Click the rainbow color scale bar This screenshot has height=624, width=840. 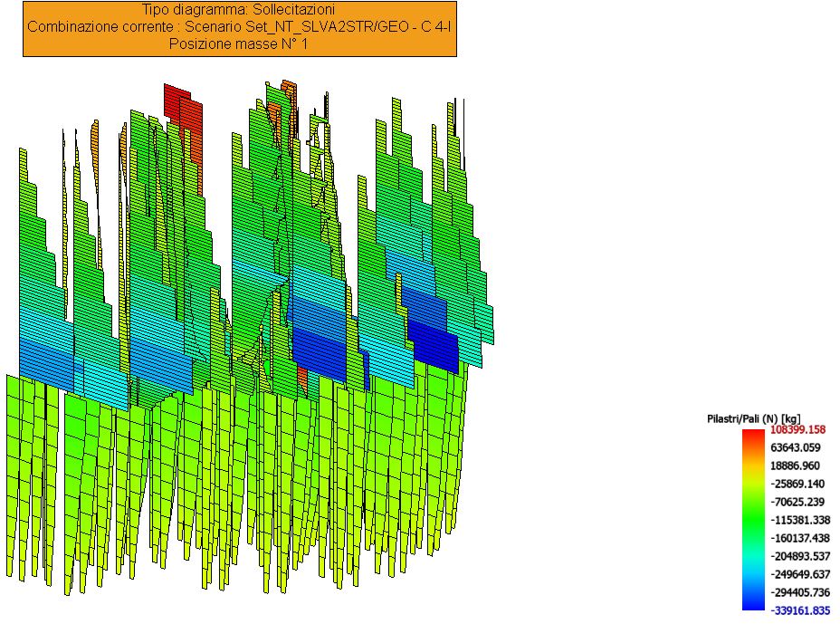click(x=753, y=520)
